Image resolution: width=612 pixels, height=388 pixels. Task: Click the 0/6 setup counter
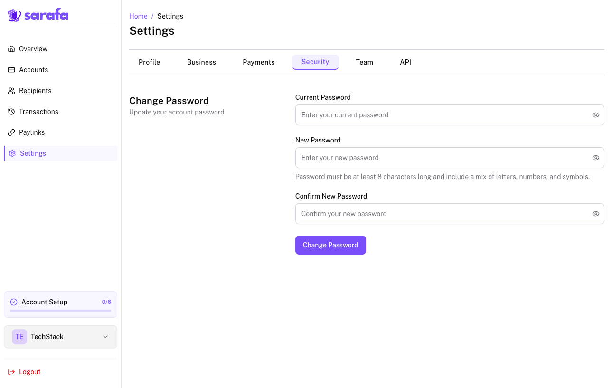(106, 302)
